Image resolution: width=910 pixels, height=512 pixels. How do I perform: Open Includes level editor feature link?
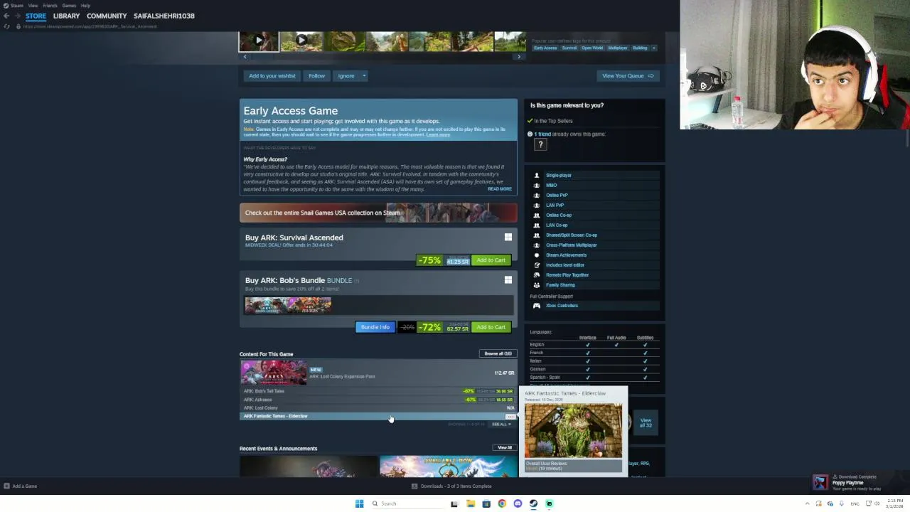[x=565, y=265]
